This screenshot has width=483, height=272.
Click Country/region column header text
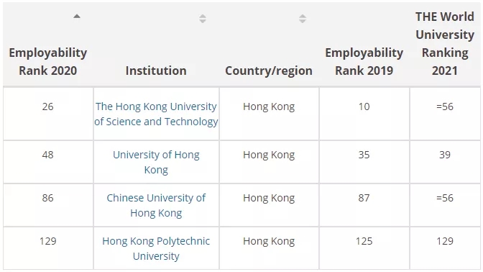point(269,71)
